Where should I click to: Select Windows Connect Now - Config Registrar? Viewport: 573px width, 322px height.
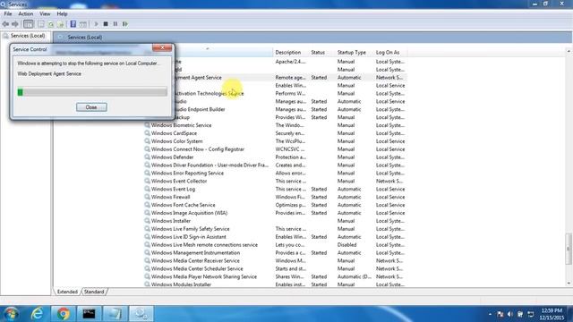(x=275, y=149)
